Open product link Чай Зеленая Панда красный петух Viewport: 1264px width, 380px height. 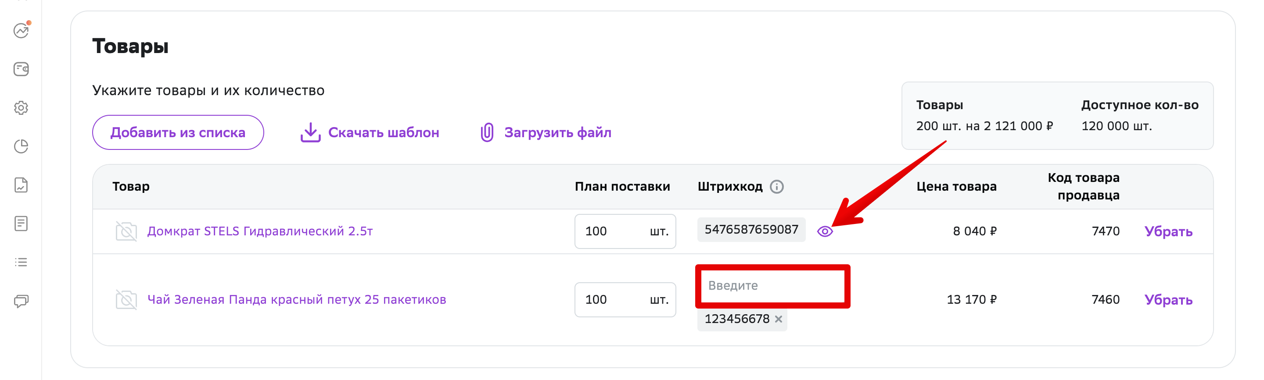tap(297, 300)
